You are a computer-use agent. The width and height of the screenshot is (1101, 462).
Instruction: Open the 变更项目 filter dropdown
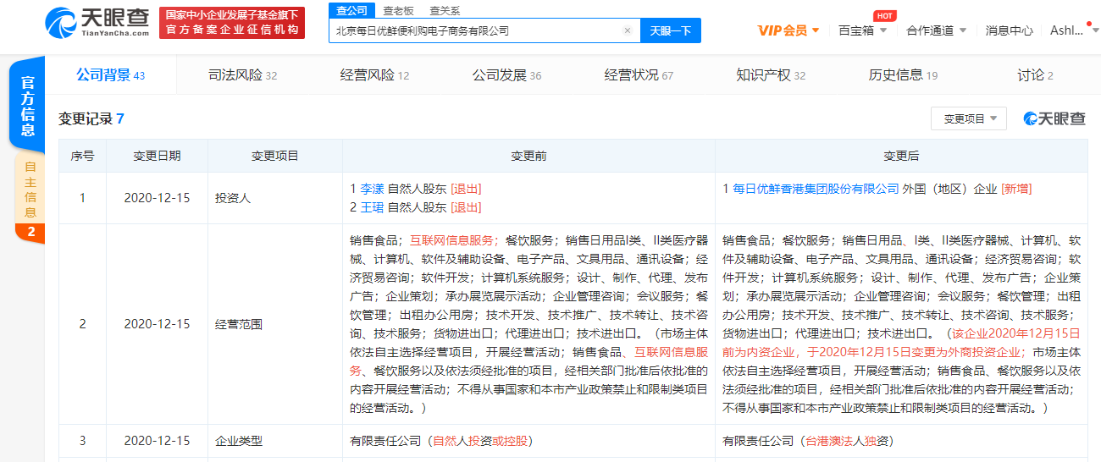tap(969, 118)
